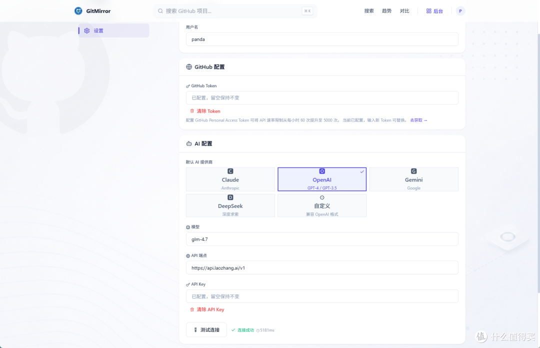Click the Anthropic subtitle text

[x=230, y=188]
